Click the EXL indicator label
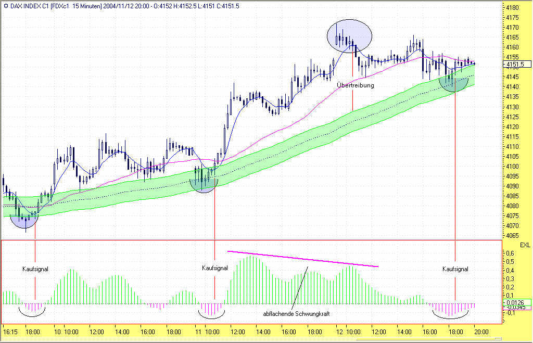This screenshot has height=343, width=533. [x=525, y=245]
